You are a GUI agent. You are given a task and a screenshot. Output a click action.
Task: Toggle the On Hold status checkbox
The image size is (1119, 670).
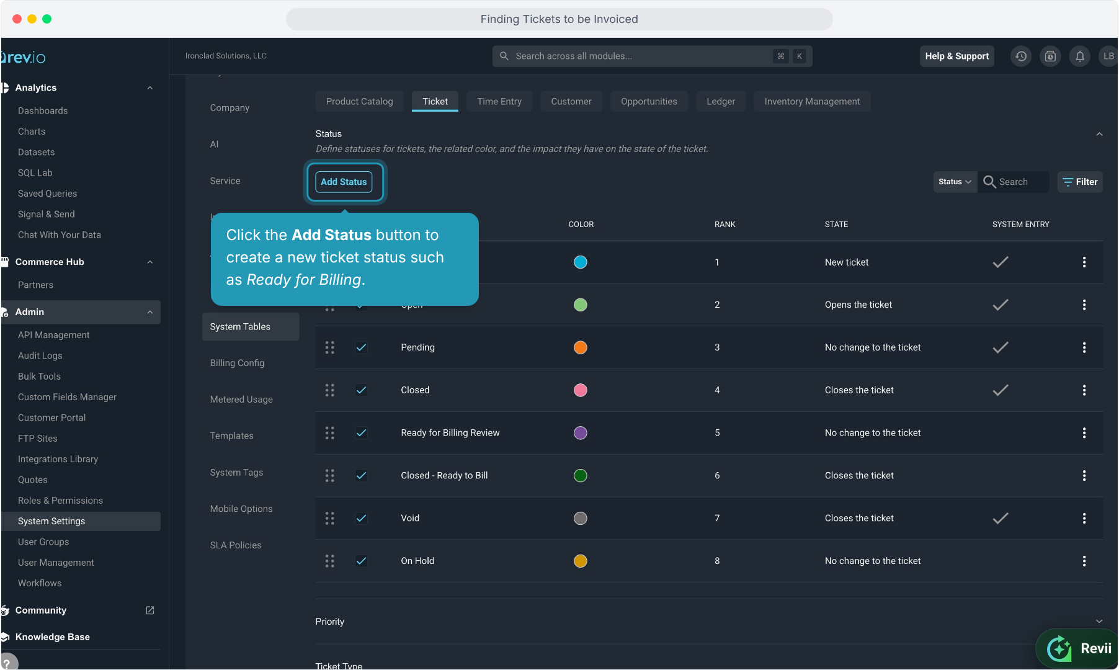(x=361, y=561)
